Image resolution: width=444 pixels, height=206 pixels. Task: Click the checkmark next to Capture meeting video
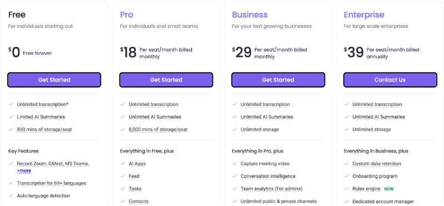[x=235, y=163]
